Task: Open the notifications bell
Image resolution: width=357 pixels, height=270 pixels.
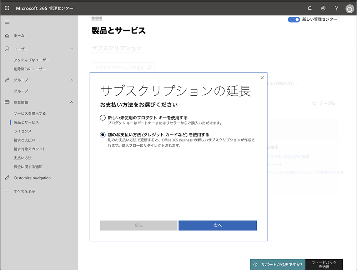Action: pos(310,8)
